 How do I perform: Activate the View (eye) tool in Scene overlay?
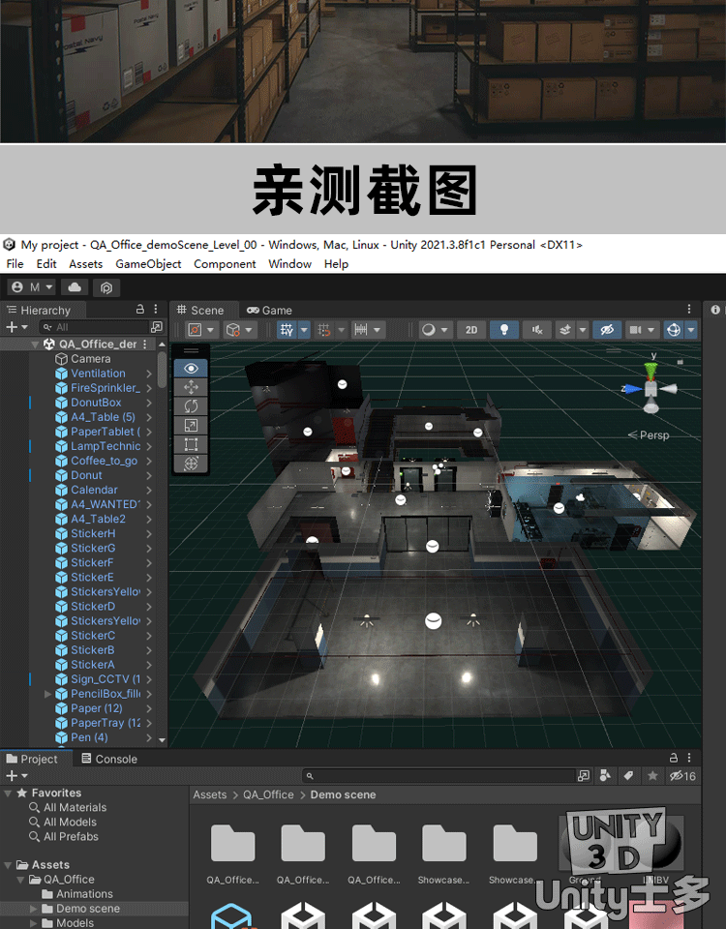[x=191, y=369]
